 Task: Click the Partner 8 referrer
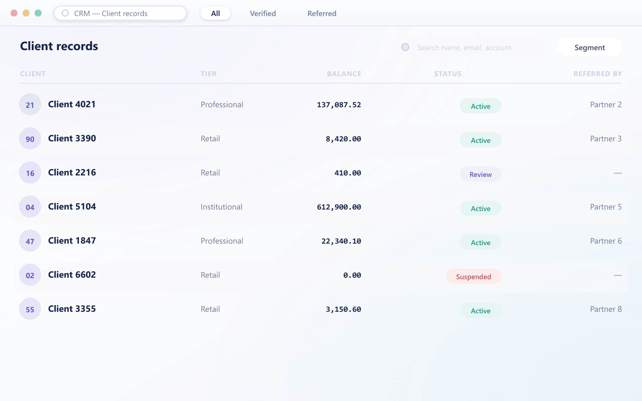pos(606,309)
